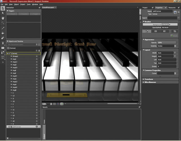Open the File menu
This screenshot has height=141, width=181.
click(2, 5)
